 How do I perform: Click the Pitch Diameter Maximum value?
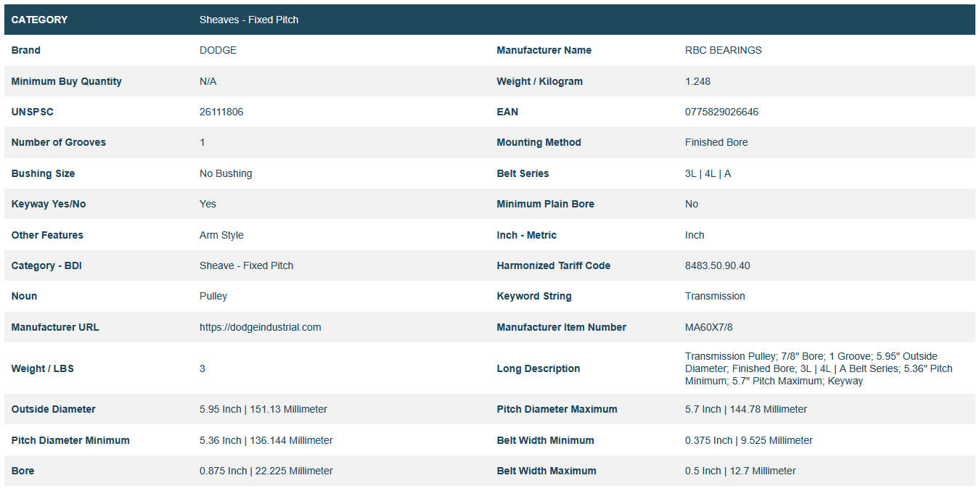[x=745, y=409]
